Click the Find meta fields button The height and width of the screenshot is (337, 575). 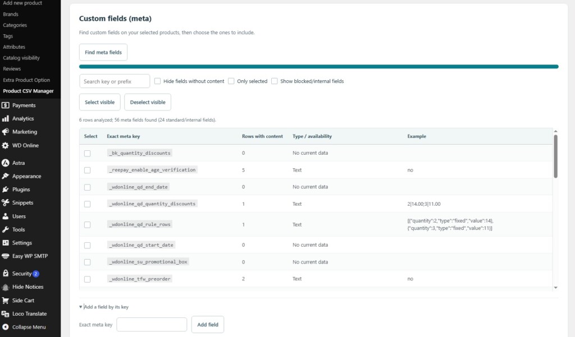(103, 52)
